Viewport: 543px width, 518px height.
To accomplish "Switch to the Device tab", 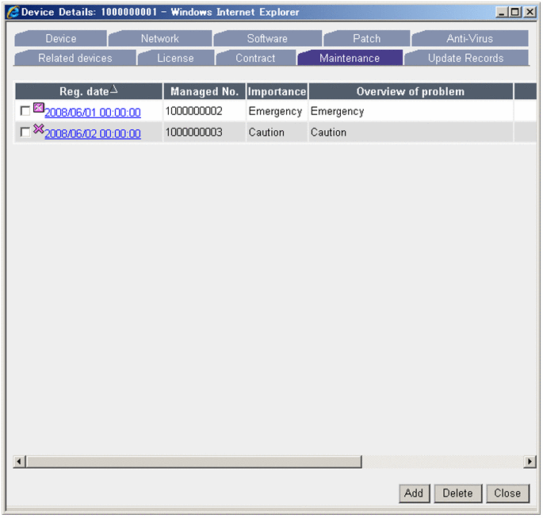I will tap(61, 38).
